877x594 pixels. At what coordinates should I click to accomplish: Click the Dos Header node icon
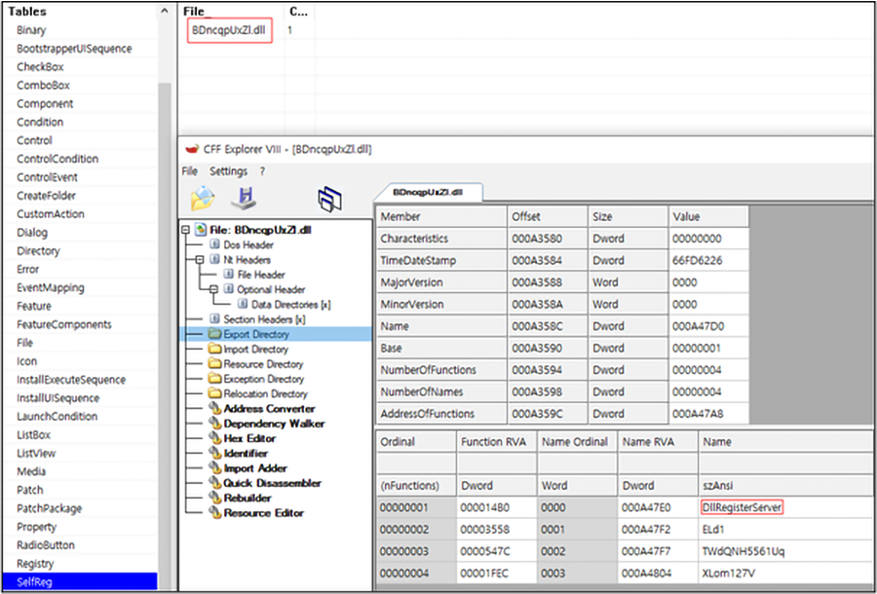click(214, 244)
